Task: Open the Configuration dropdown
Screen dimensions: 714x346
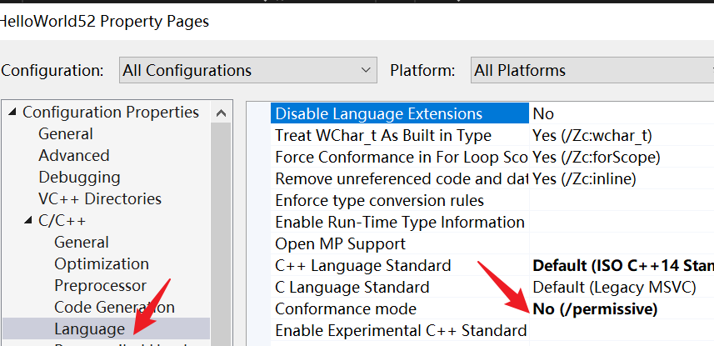Action: click(247, 71)
